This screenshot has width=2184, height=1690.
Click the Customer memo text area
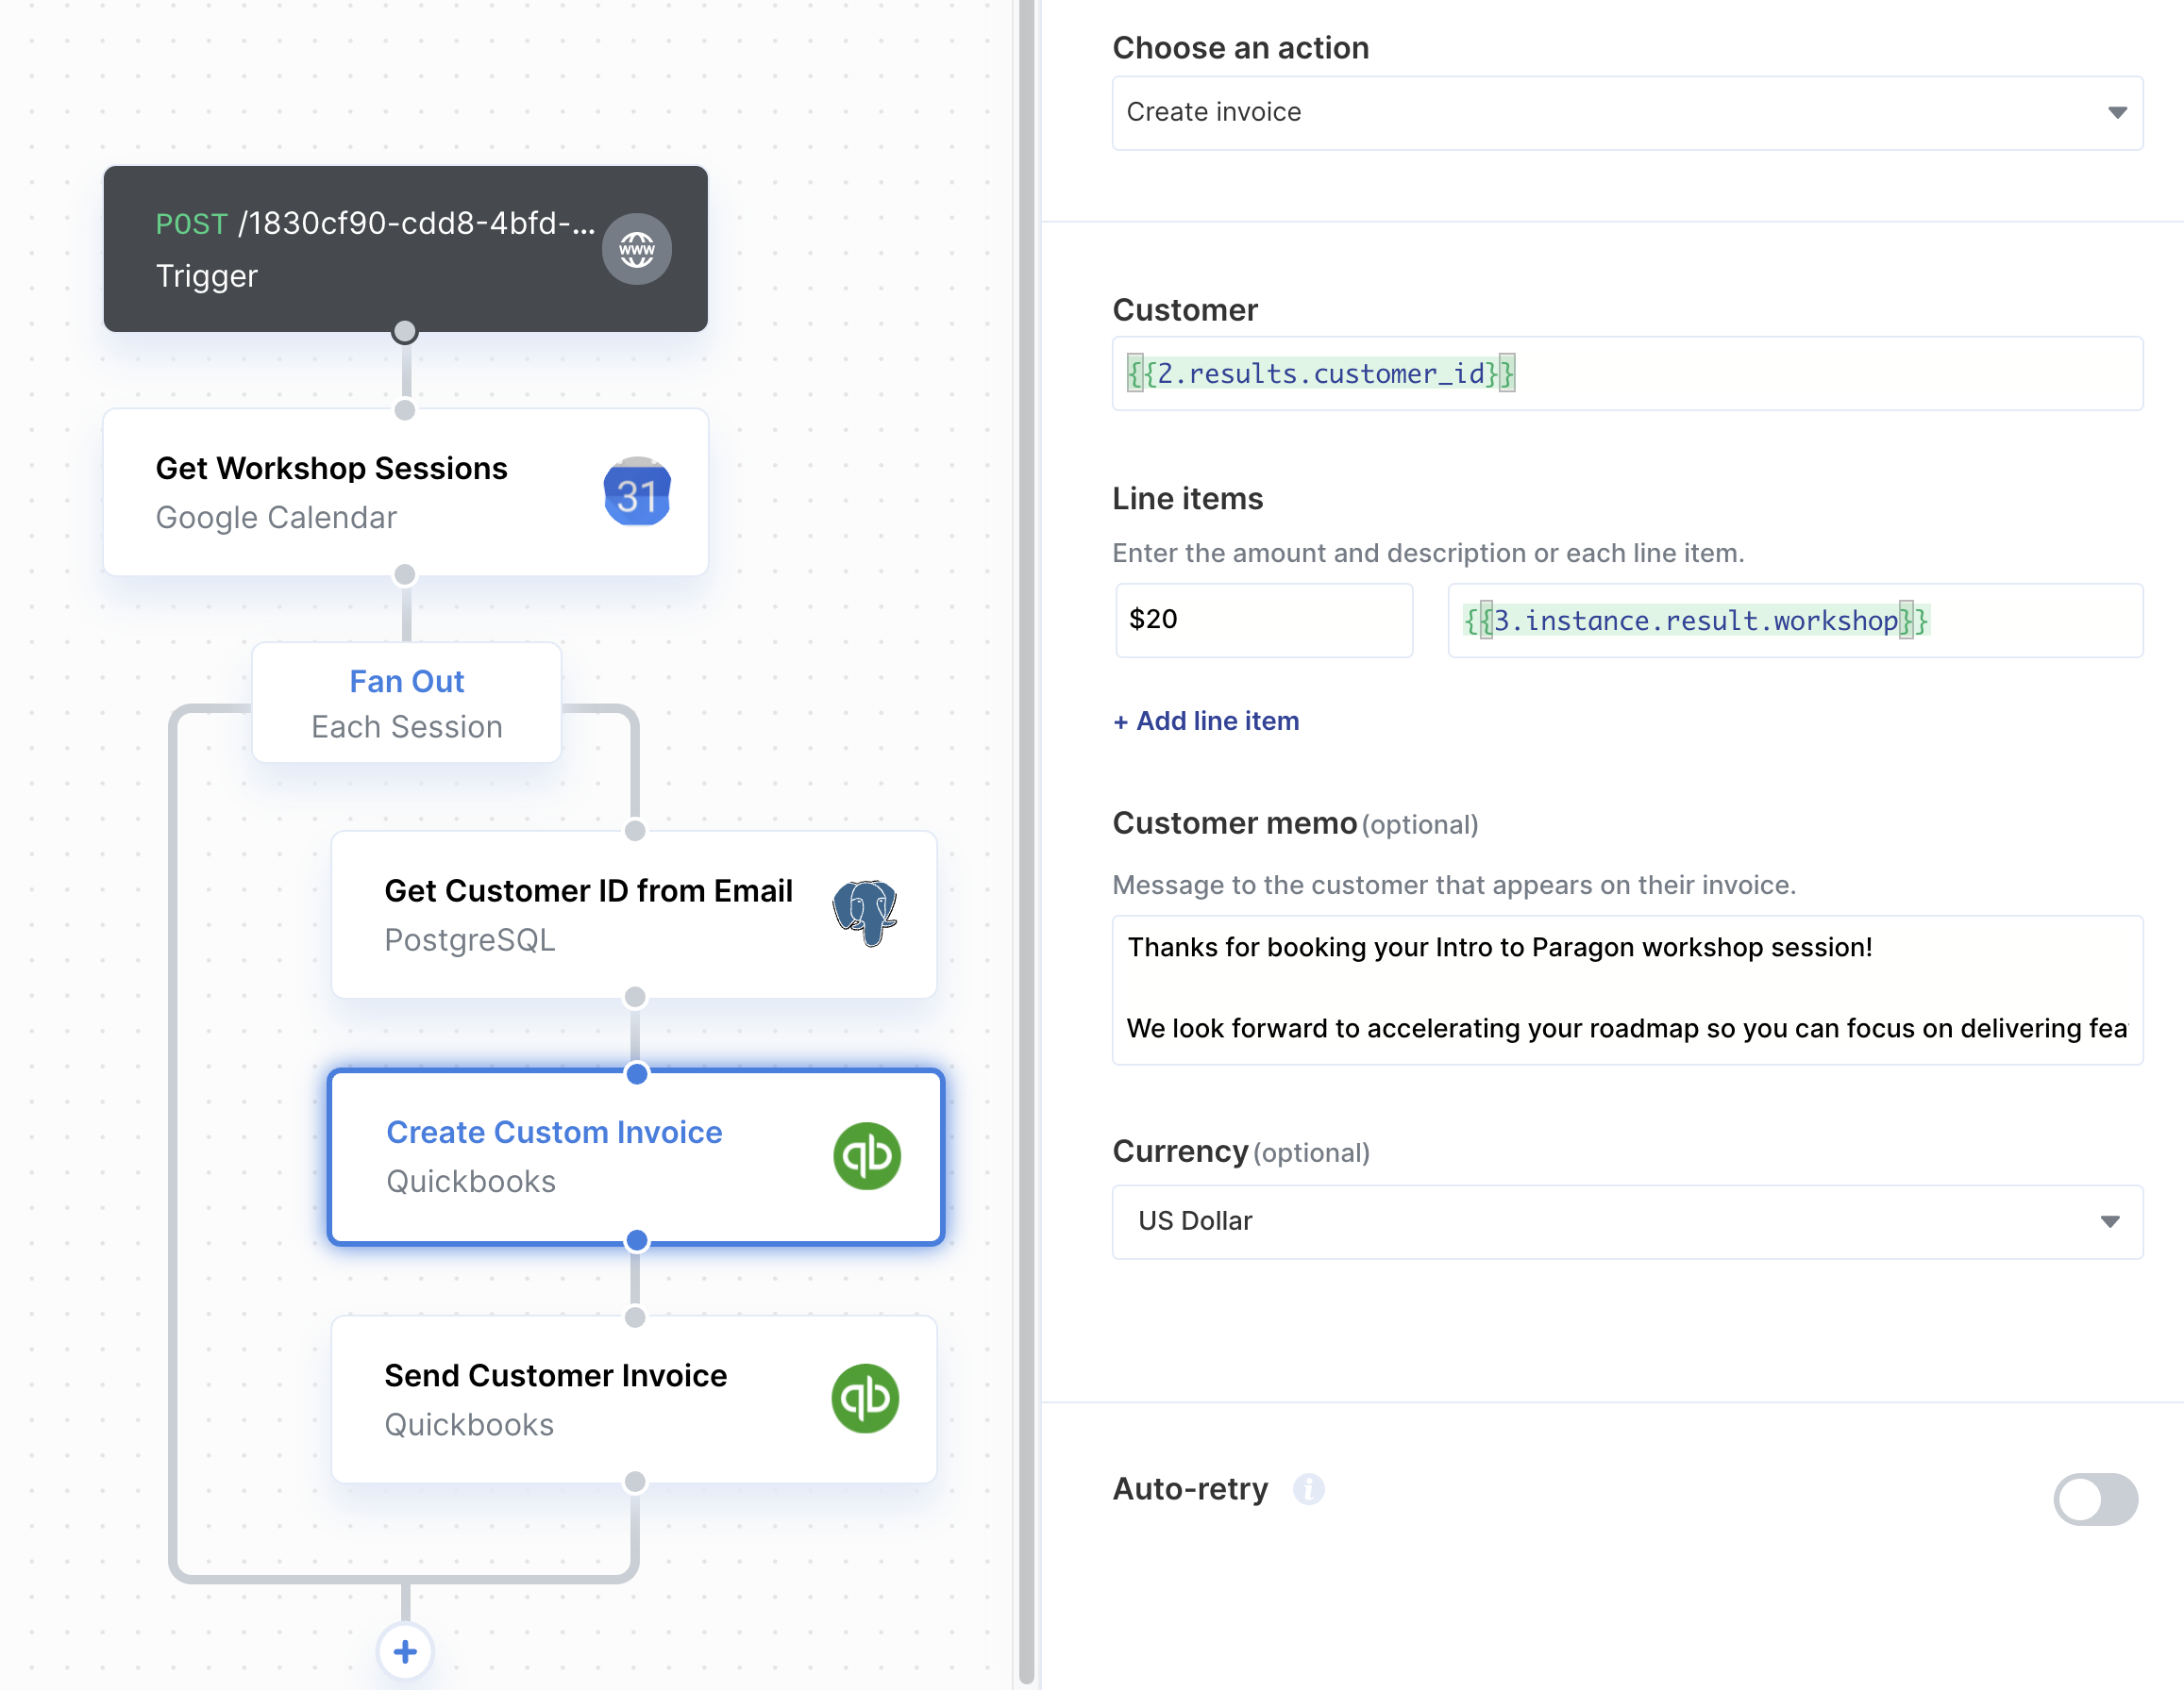pyautogui.click(x=1627, y=989)
